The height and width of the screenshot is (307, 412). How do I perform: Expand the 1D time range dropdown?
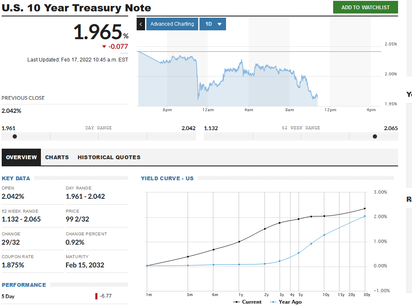213,24
